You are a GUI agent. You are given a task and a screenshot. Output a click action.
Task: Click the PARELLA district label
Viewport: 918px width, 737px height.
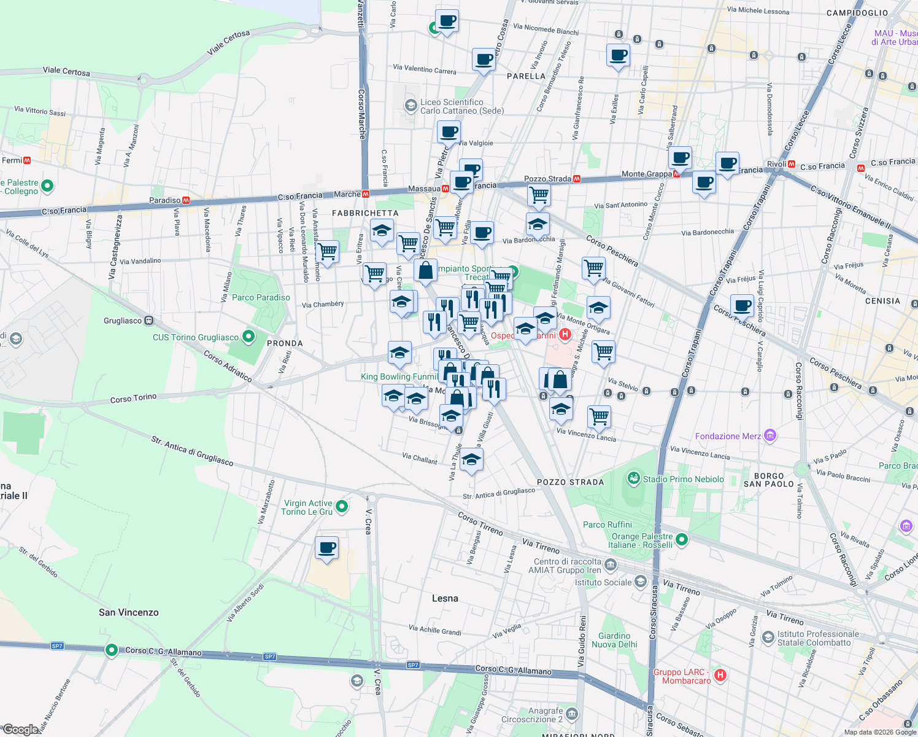pos(526,76)
